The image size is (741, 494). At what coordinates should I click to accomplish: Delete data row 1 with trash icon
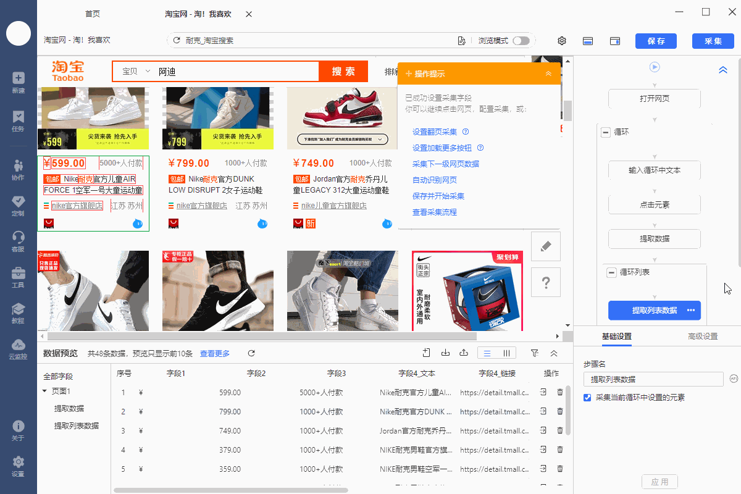coord(560,392)
